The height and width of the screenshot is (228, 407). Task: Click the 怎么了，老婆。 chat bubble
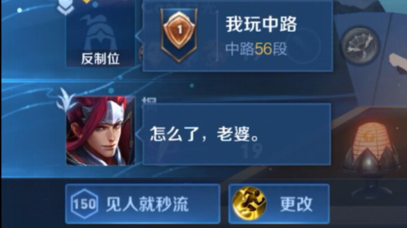(x=236, y=134)
